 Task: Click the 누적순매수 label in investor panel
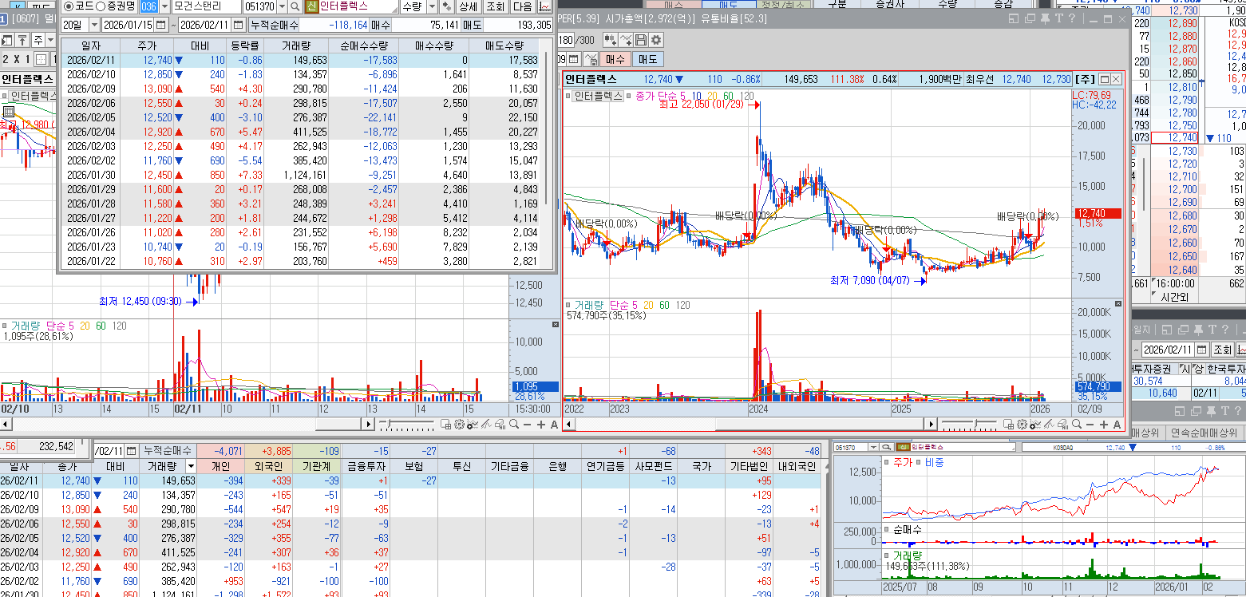(167, 451)
